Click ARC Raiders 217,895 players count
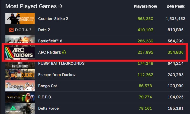 click(x=145, y=52)
